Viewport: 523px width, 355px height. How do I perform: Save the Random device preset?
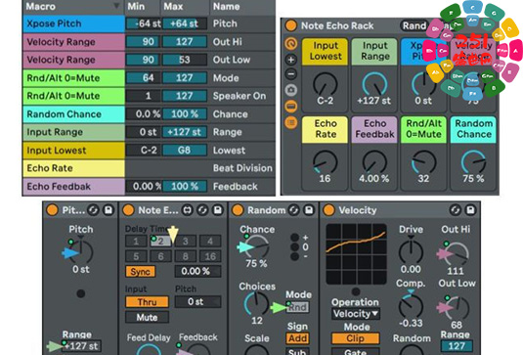tap(309, 210)
